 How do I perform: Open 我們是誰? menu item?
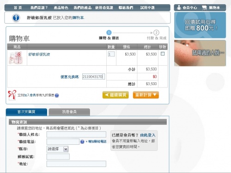click(x=39, y=7)
